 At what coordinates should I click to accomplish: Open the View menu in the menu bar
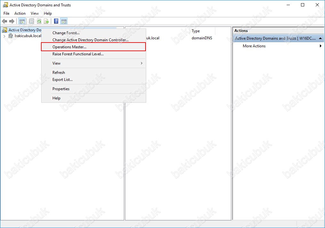(35, 13)
